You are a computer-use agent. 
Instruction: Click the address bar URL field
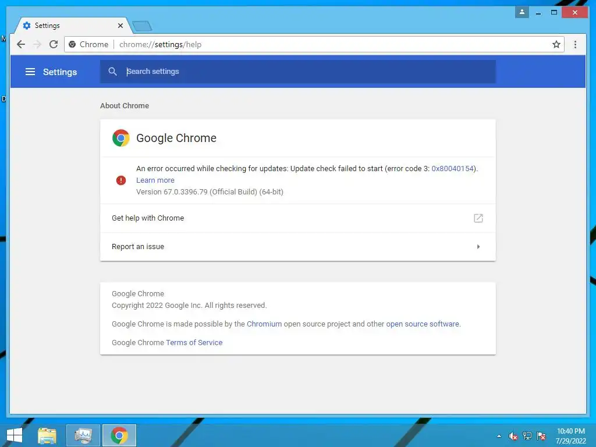click(314, 44)
